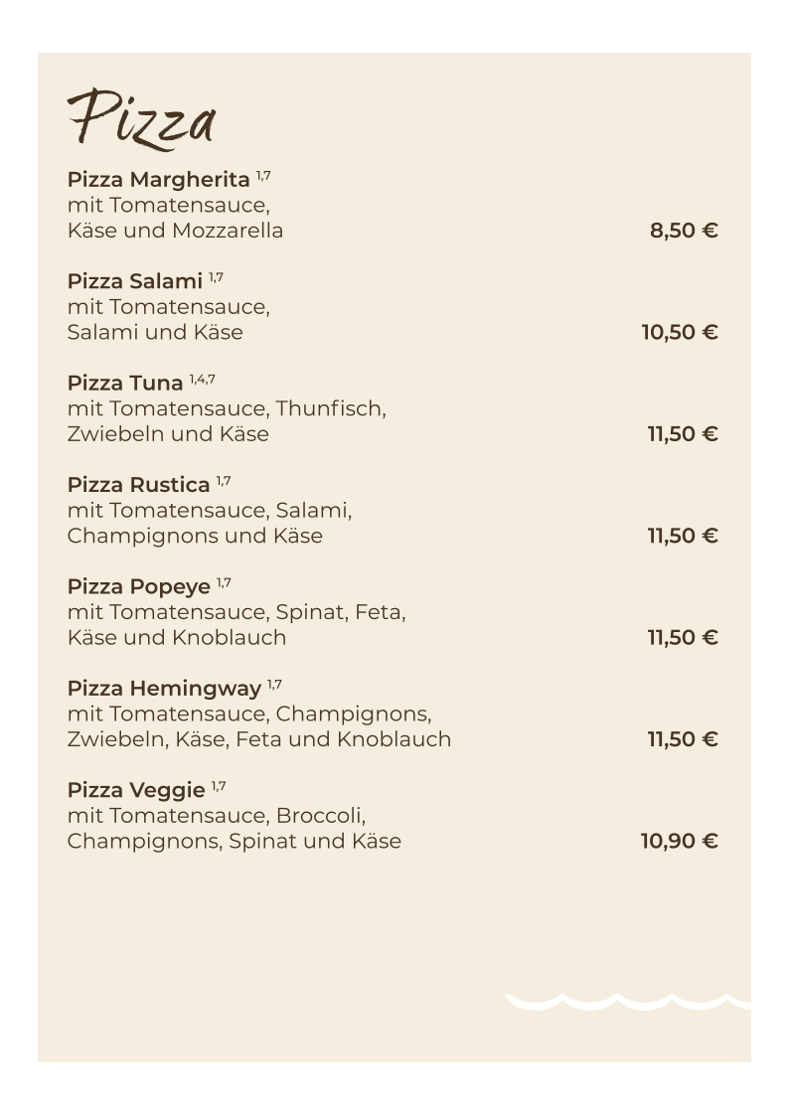Select the Pizza Tuna title
This screenshot has height=1115, width=788.
125,384
